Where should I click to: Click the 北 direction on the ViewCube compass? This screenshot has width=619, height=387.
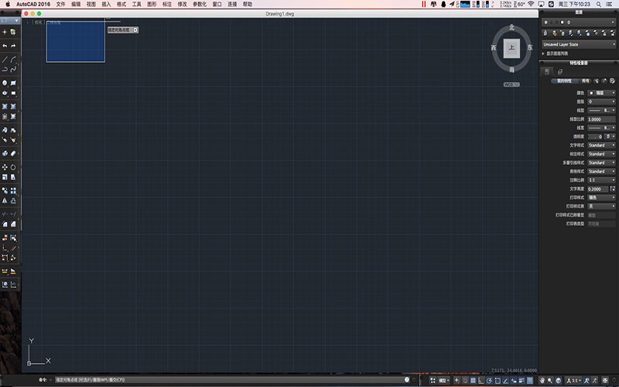tap(511, 27)
